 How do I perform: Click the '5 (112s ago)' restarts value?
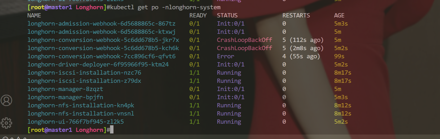[x=303, y=40]
